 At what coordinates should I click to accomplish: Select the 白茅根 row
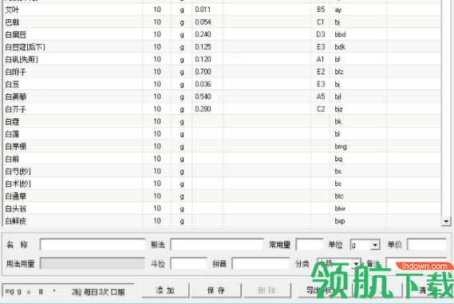pyautogui.click(x=222, y=147)
